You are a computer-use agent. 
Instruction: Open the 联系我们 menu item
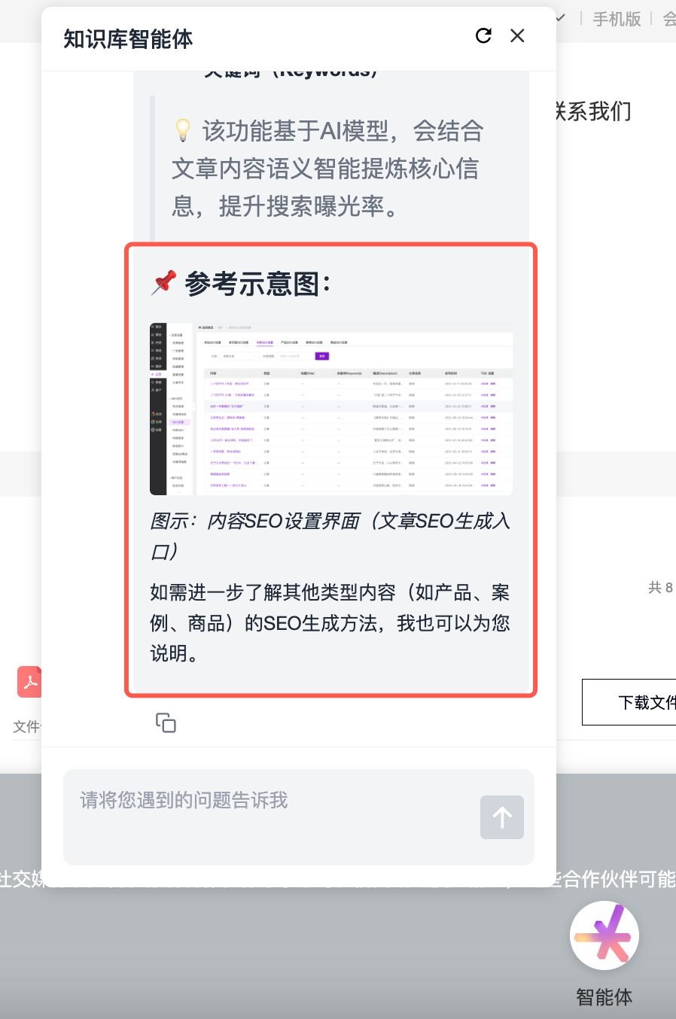[593, 111]
